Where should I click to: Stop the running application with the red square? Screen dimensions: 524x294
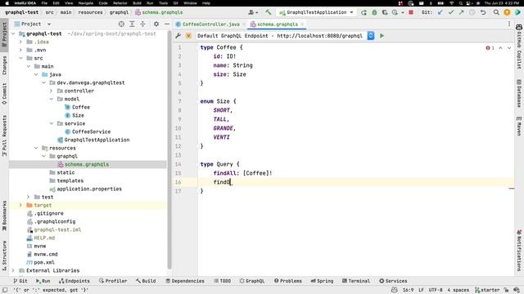[x=411, y=12]
